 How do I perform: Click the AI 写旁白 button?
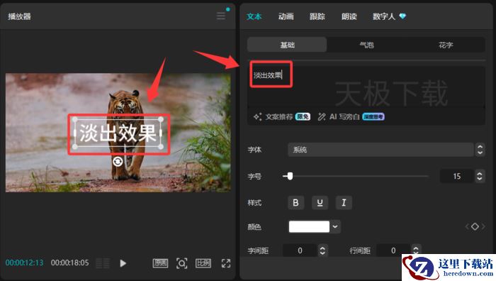click(339, 117)
